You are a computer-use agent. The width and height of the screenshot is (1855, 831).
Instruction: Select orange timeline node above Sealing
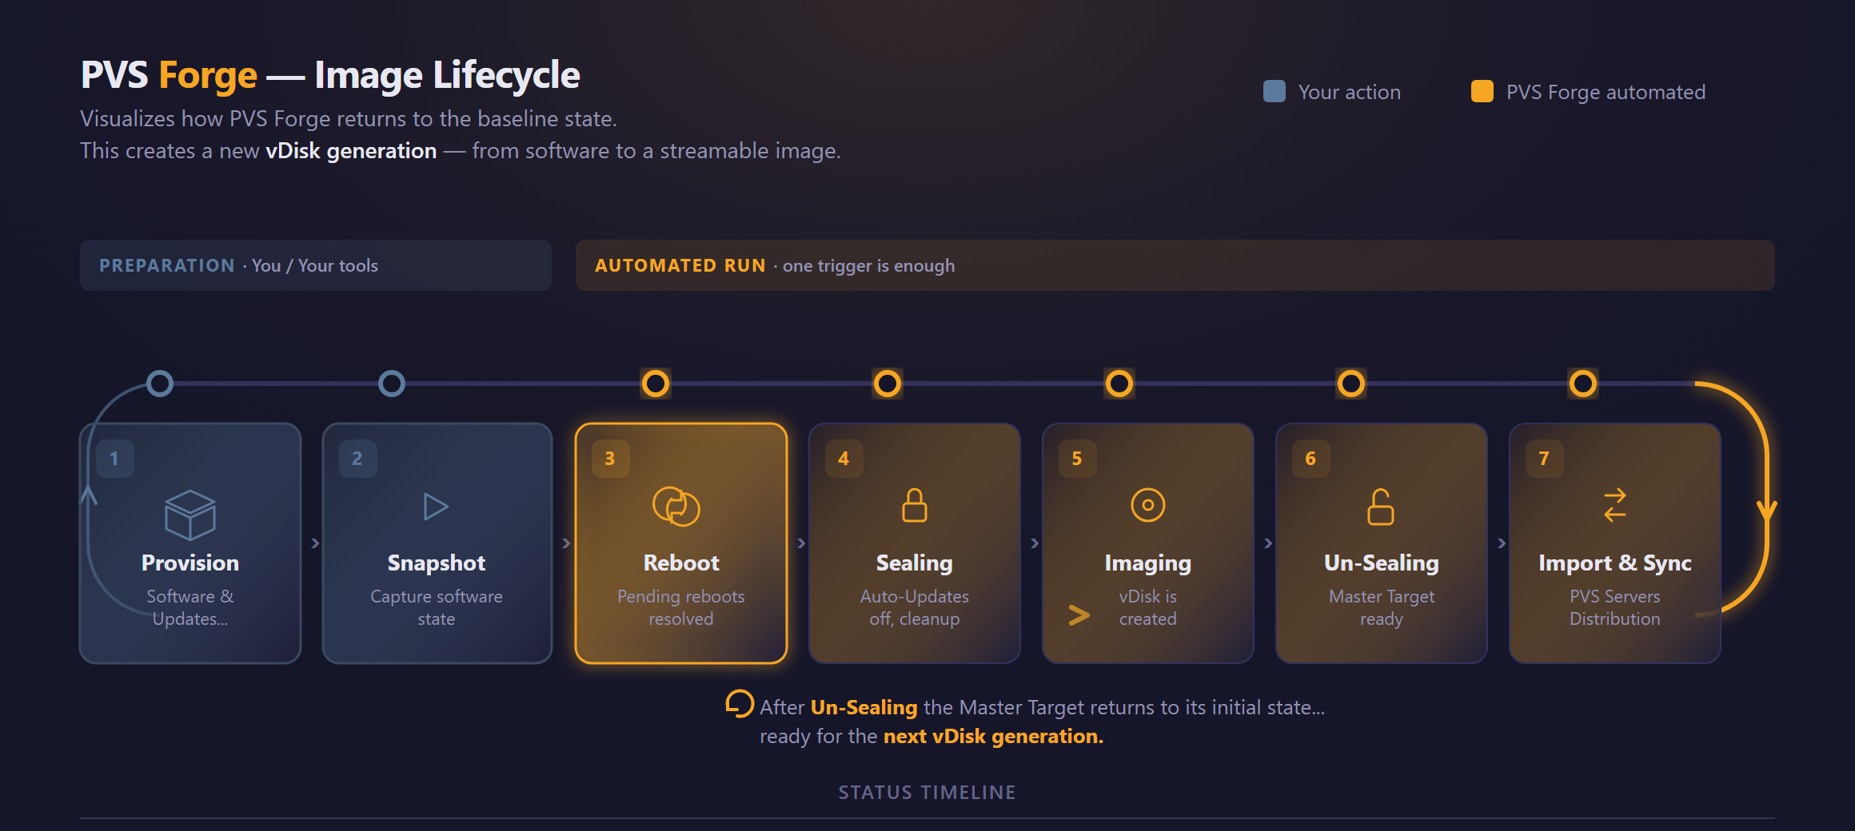point(888,384)
